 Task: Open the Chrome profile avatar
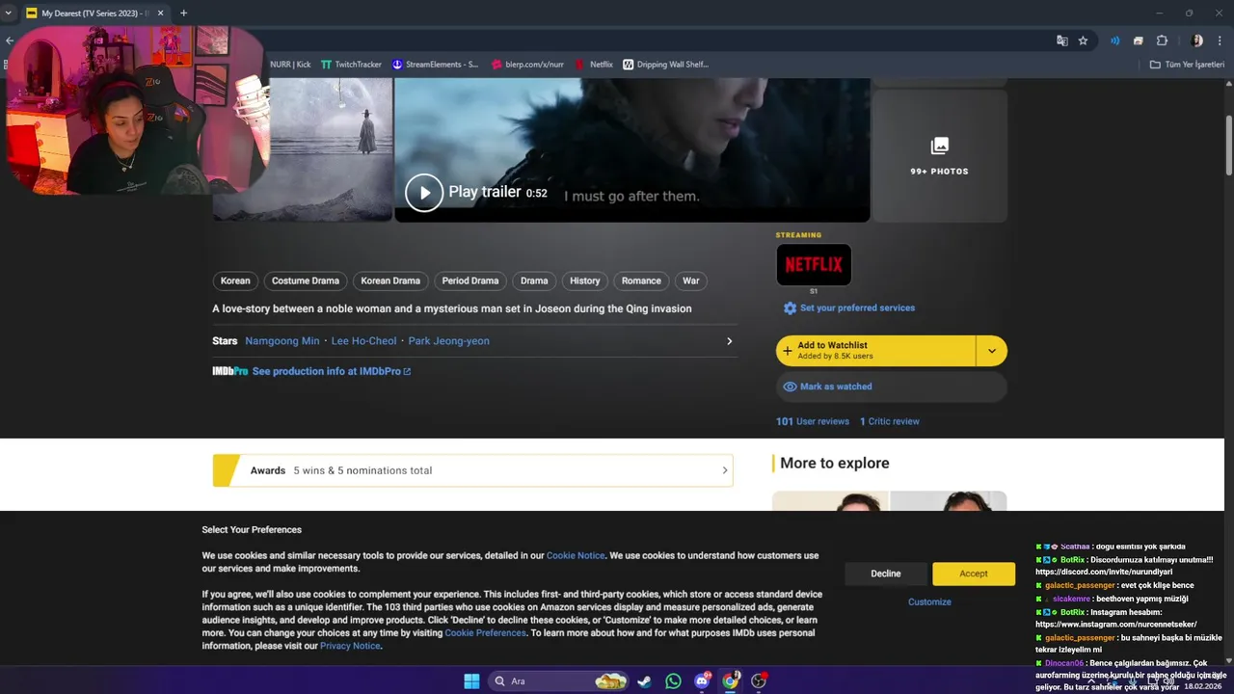pyautogui.click(x=1196, y=40)
